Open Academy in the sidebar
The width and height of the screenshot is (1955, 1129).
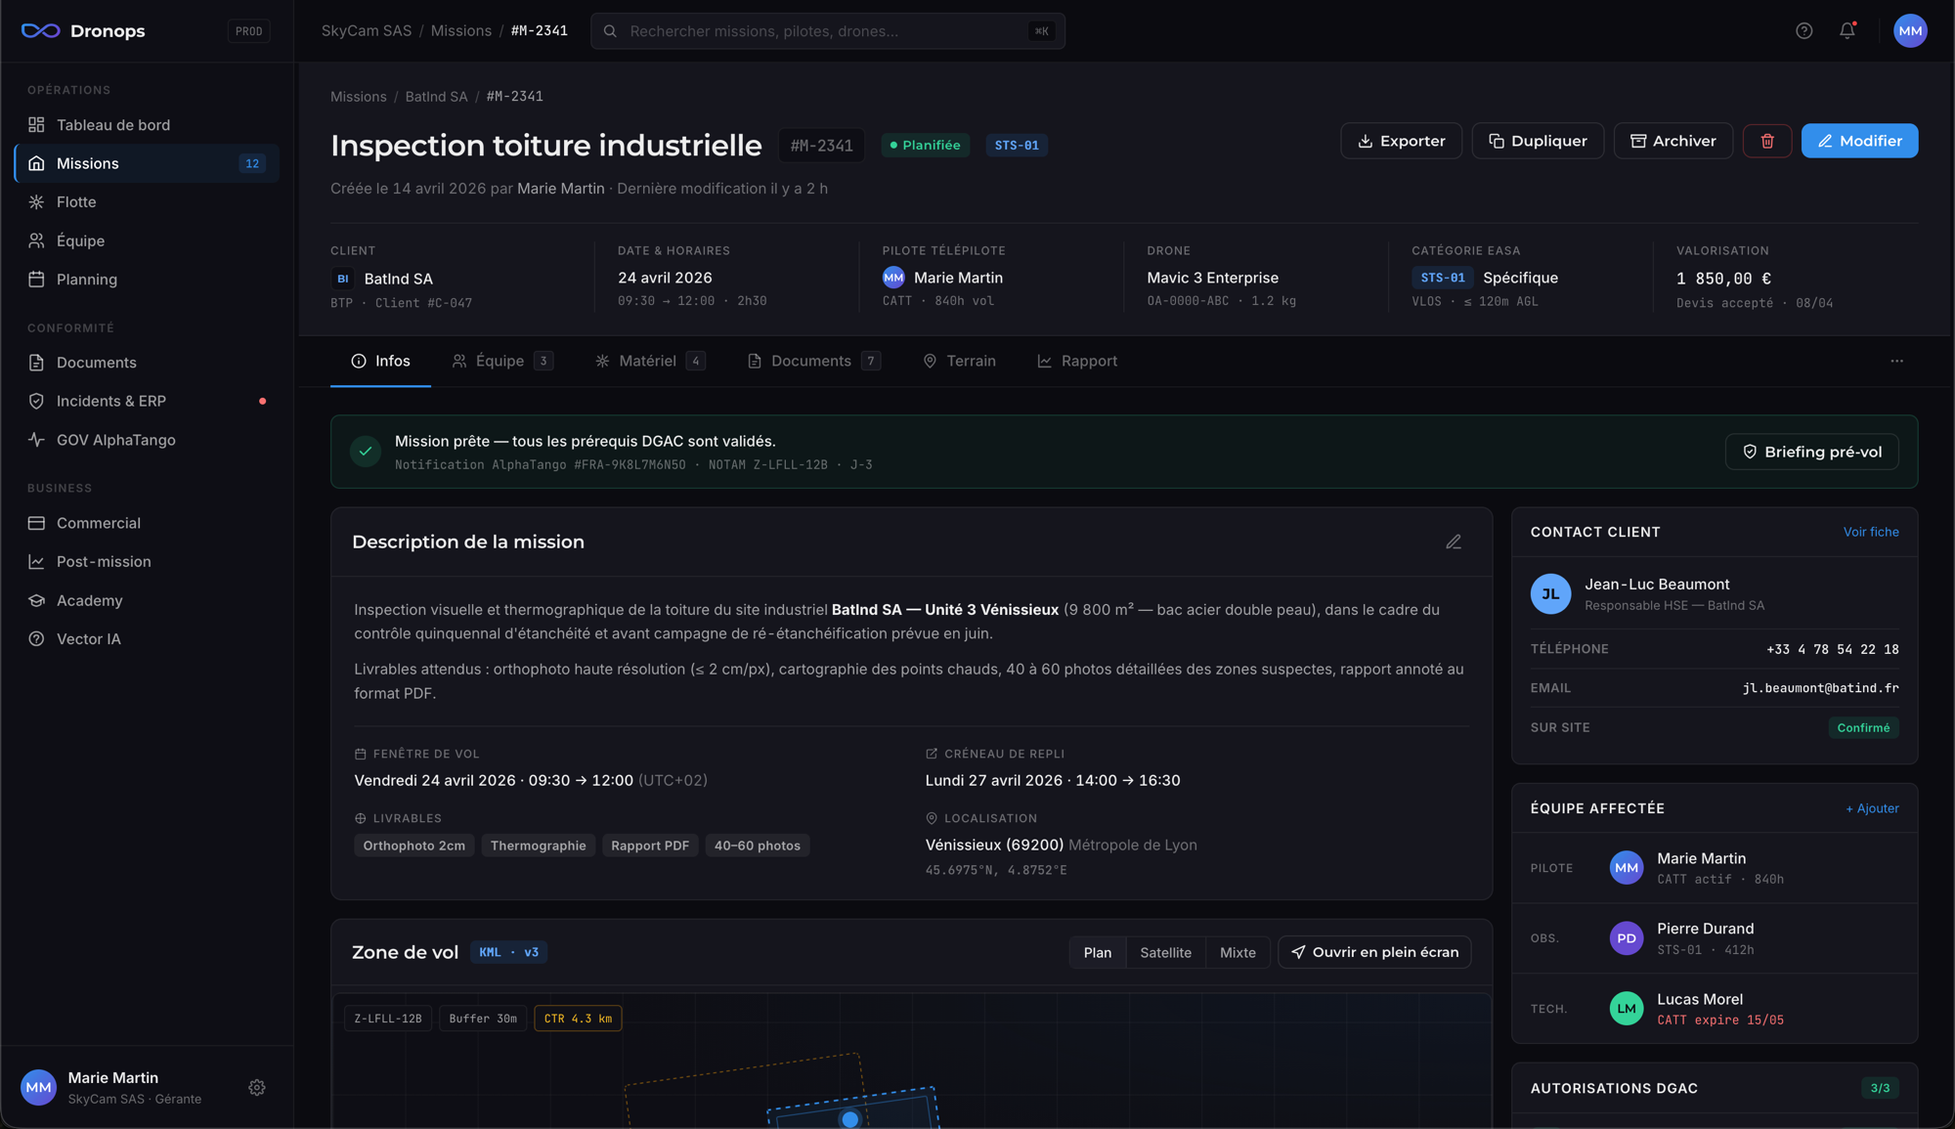[x=147, y=600]
